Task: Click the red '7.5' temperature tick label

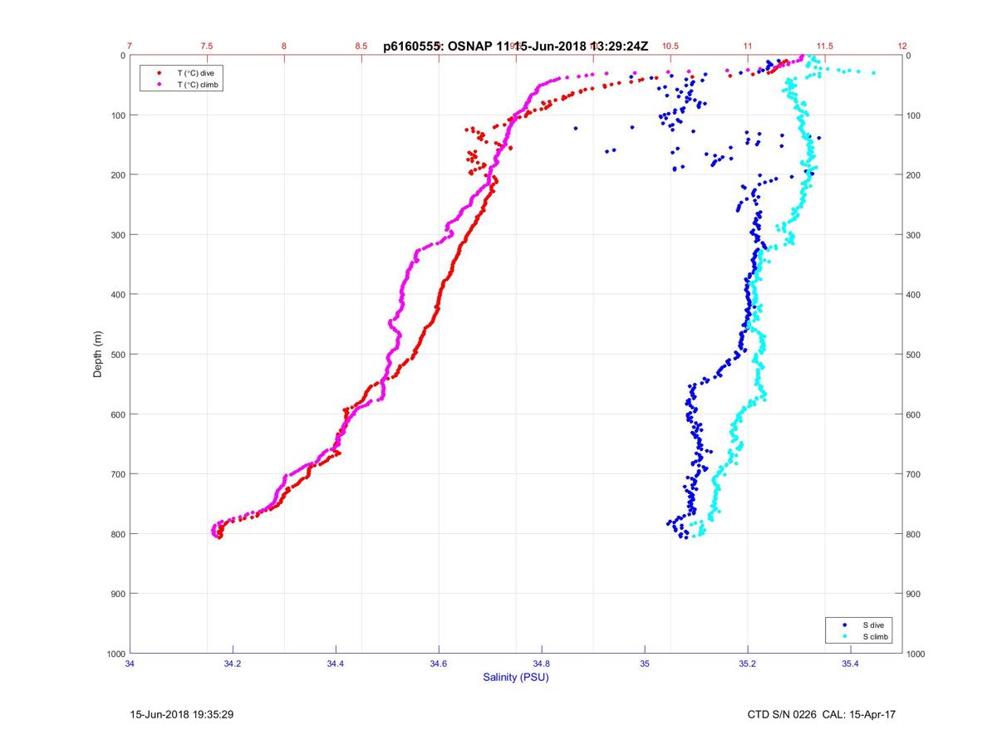Action: click(207, 47)
